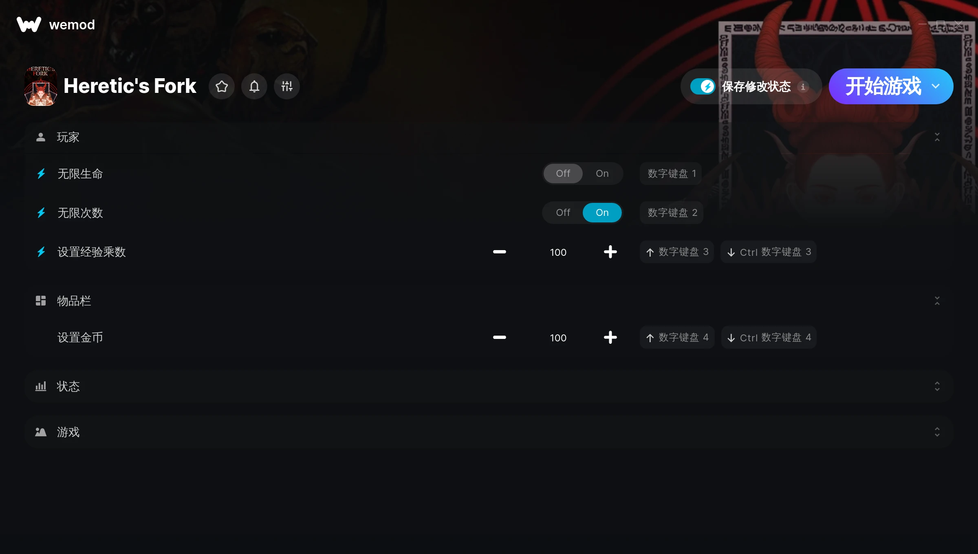978x554 pixels.
Task: Decrease 设置经验乘数 with the minus icon
Action: click(x=500, y=252)
